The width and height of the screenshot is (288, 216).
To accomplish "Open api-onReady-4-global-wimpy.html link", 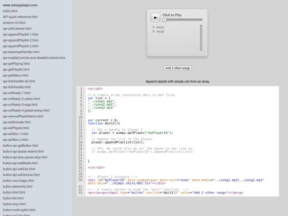I will (x=26, y=110).
